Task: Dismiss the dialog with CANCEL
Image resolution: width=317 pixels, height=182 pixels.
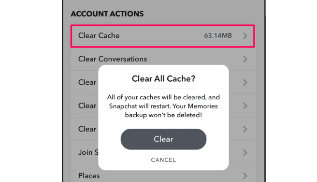Action: (163, 160)
